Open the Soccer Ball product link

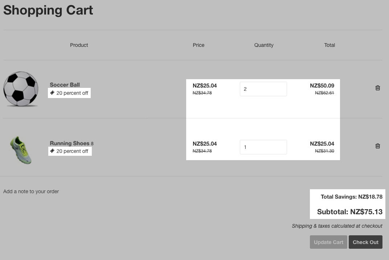point(65,85)
